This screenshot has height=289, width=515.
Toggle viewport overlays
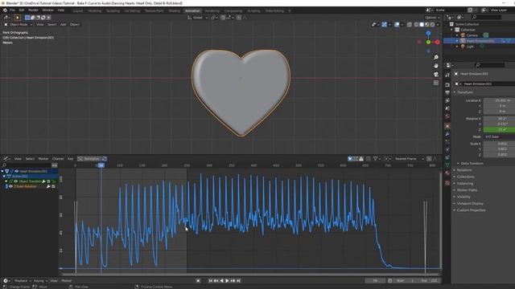(x=397, y=25)
